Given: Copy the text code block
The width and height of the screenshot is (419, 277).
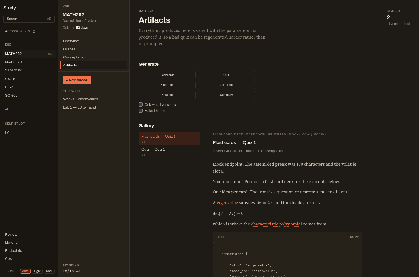Looking at the screenshot, I should (354, 237).
